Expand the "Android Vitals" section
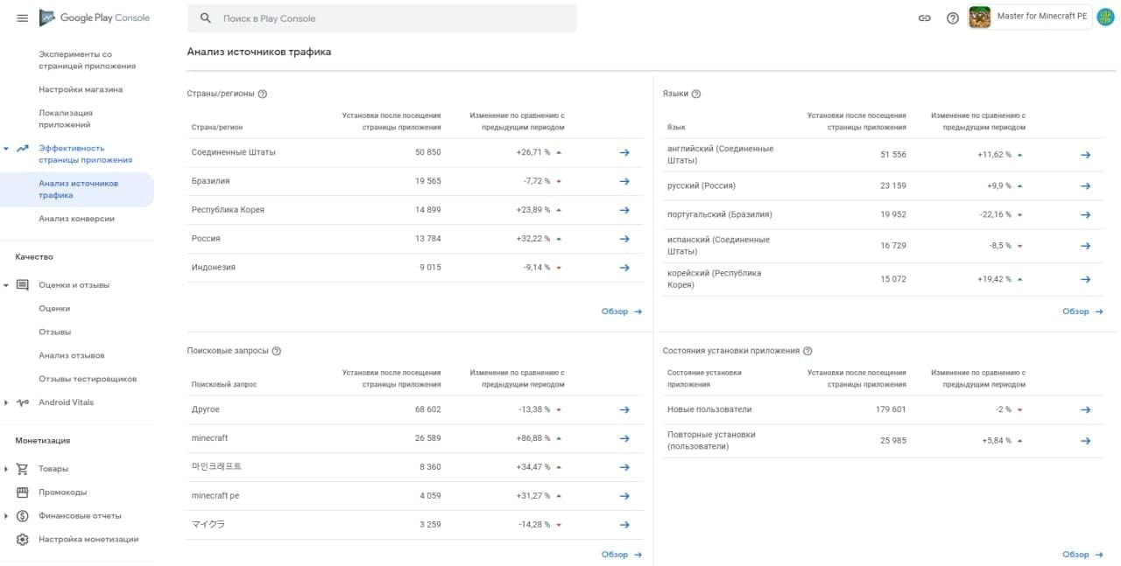Screen dimensions: 1121x566 pyautogui.click(x=8, y=402)
